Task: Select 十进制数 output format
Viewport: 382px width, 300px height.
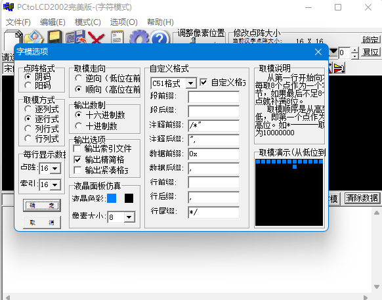Action: tap(79, 126)
